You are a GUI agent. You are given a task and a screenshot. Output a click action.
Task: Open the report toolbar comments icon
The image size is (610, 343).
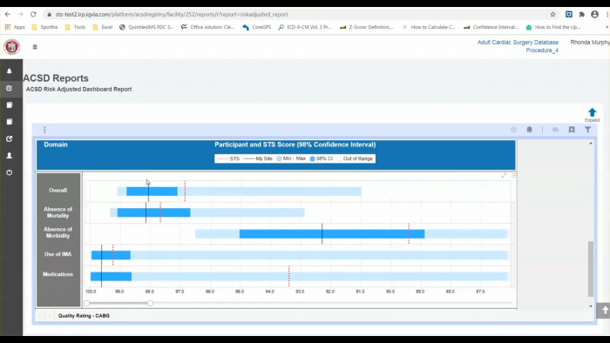(556, 130)
